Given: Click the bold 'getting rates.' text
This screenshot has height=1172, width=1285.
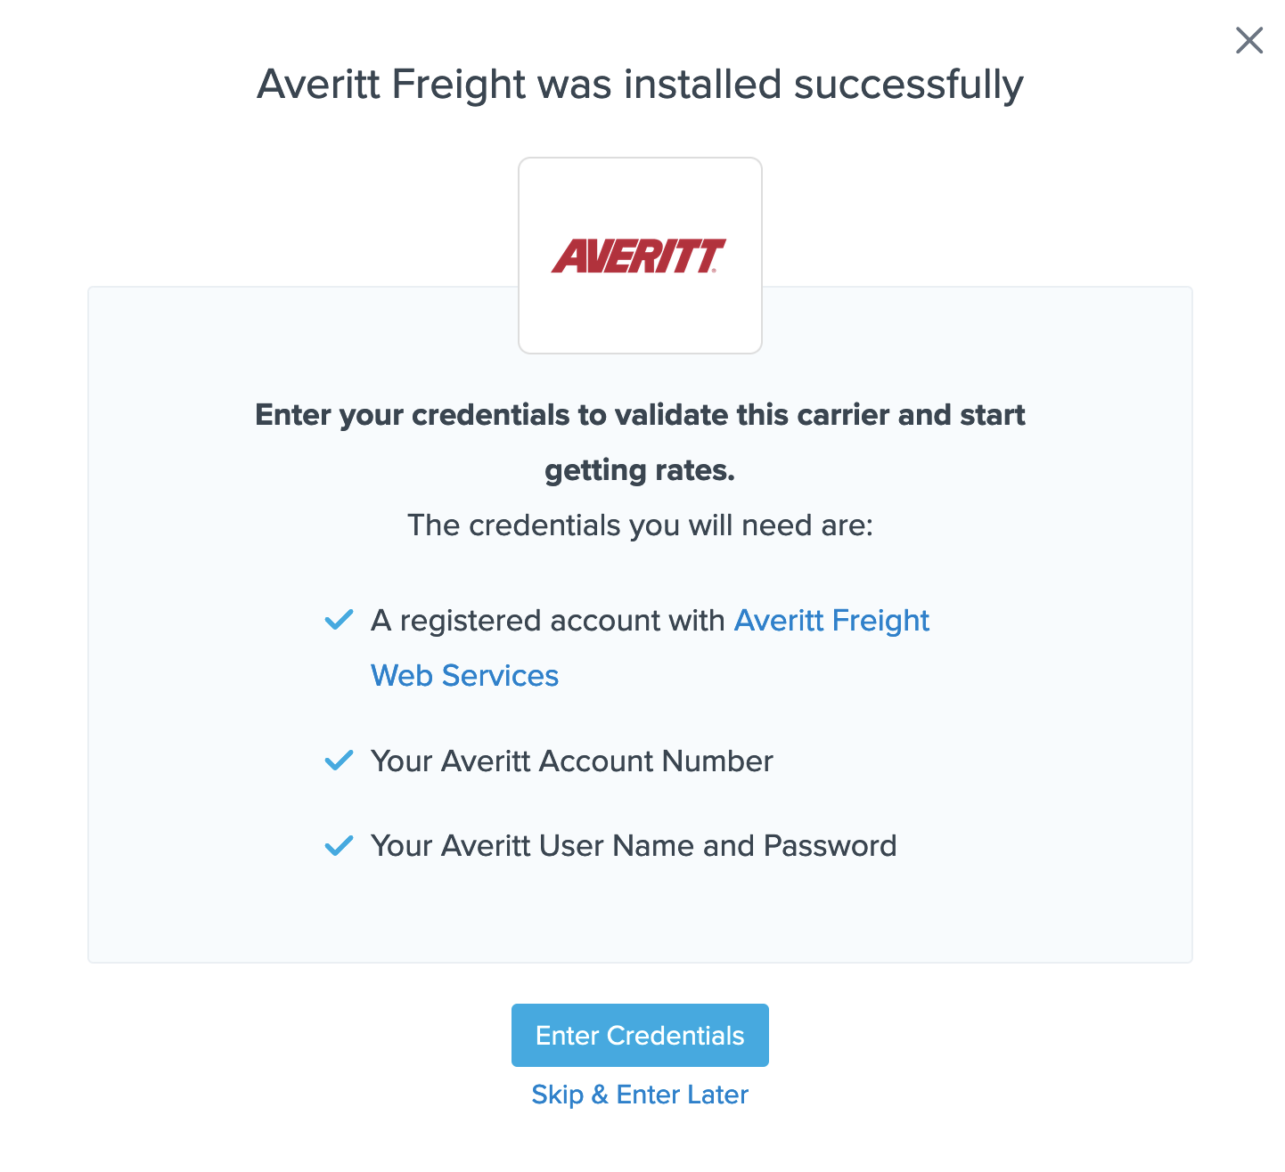Looking at the screenshot, I should pos(640,470).
